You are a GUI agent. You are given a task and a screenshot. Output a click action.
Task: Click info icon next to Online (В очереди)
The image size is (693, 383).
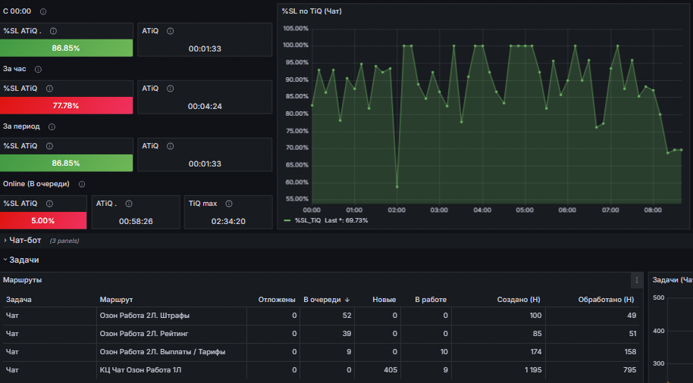click(x=82, y=185)
